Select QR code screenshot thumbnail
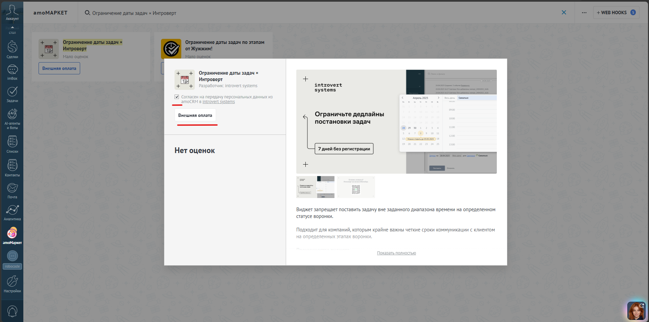Screen dimensions: 649x322 click(x=356, y=187)
